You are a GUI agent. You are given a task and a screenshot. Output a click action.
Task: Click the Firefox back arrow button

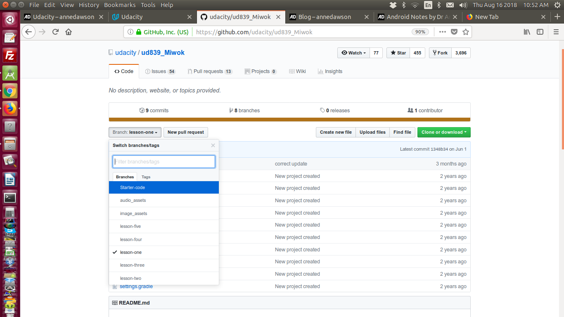pos(28,32)
